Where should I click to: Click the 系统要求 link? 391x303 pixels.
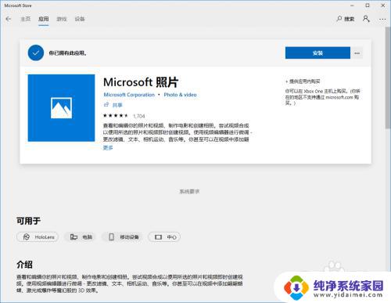click(189, 192)
